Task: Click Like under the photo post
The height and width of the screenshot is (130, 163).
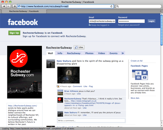Action: point(85,86)
